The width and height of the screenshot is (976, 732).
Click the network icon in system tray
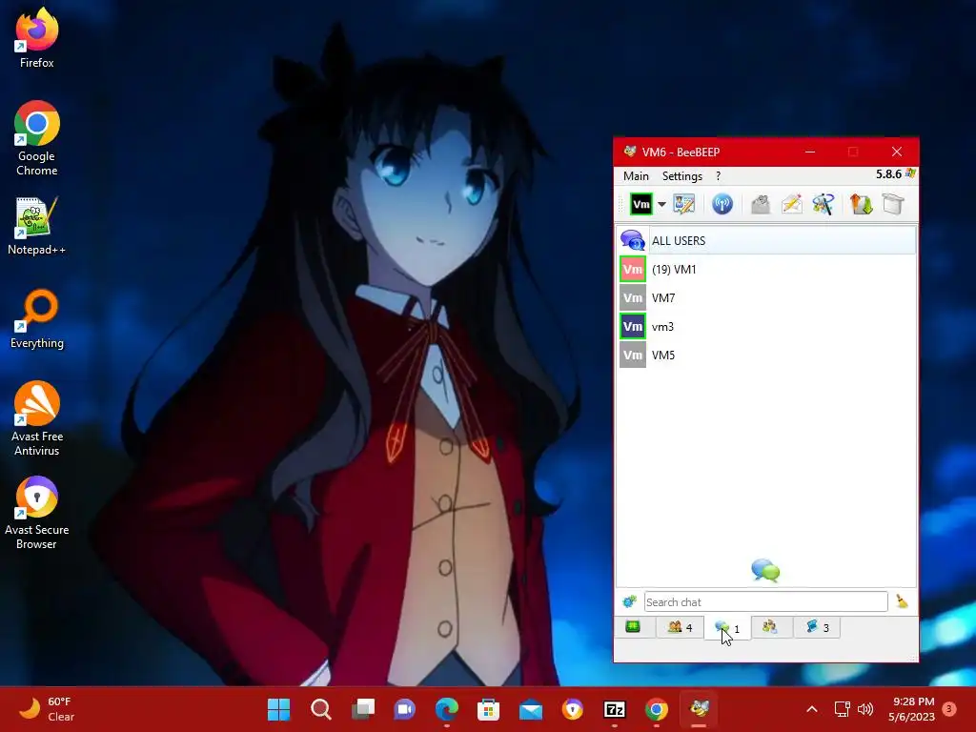(842, 709)
